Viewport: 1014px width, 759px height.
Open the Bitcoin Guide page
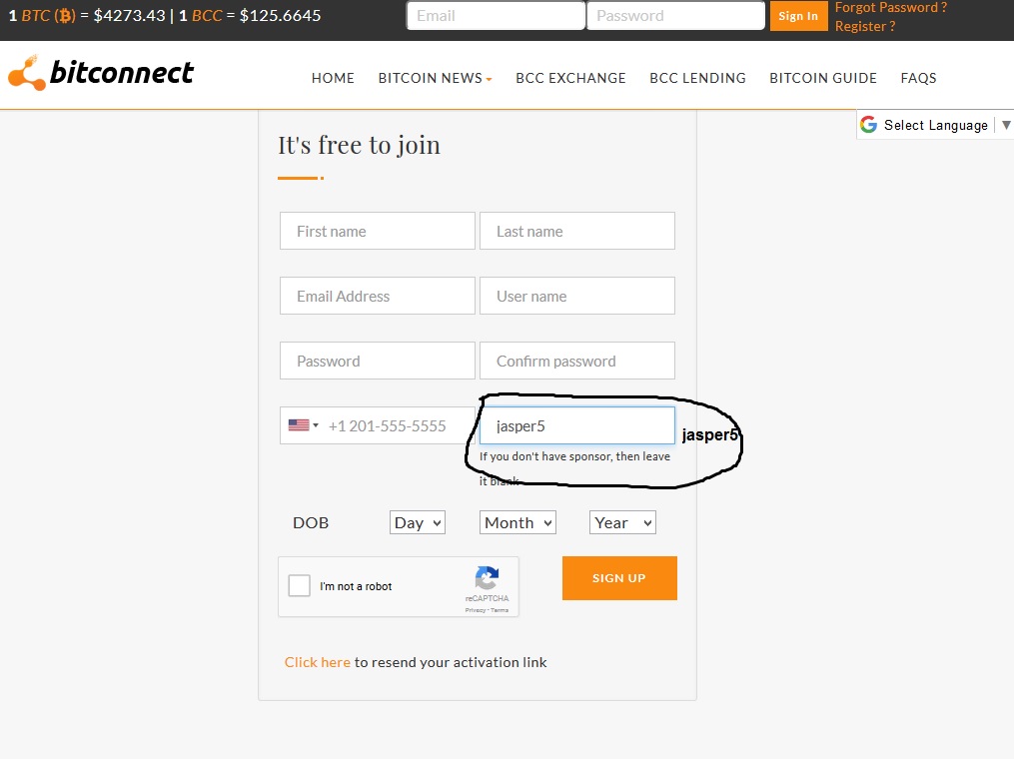pyautogui.click(x=822, y=78)
